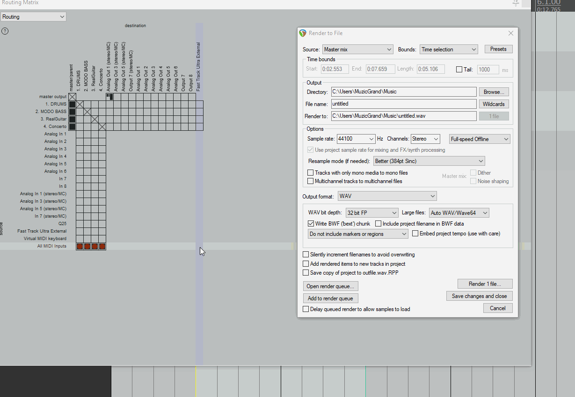Click Add to render queue button

pyautogui.click(x=331, y=298)
